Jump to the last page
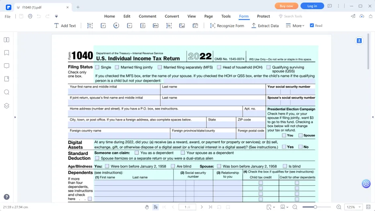This screenshot has height=211, width=375. 210,207
